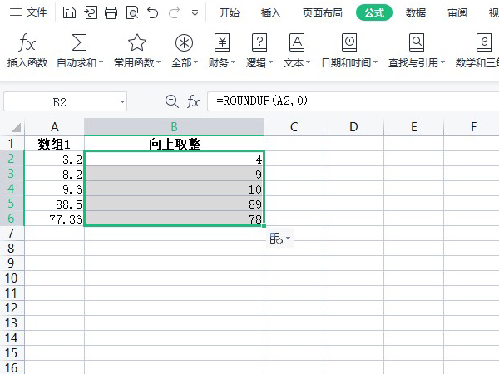Click the Date and Time (日期和时间) icon
499x374 pixels.
[349, 43]
